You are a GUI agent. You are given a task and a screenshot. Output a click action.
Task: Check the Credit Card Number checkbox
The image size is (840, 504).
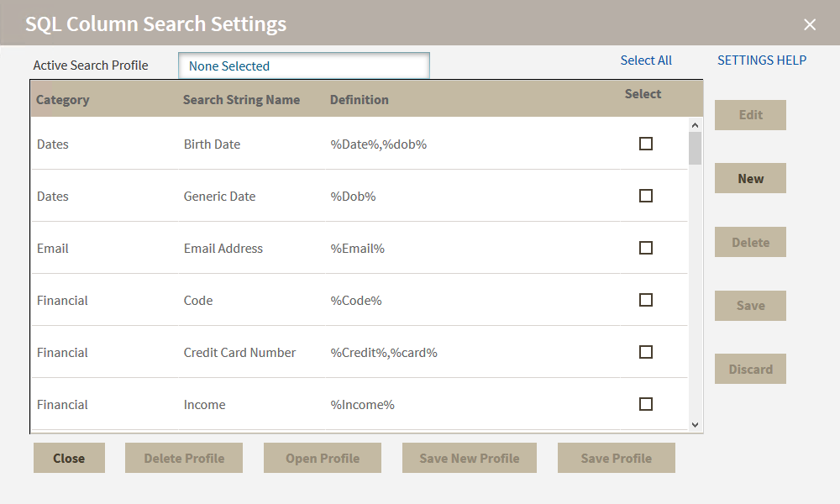click(x=646, y=352)
